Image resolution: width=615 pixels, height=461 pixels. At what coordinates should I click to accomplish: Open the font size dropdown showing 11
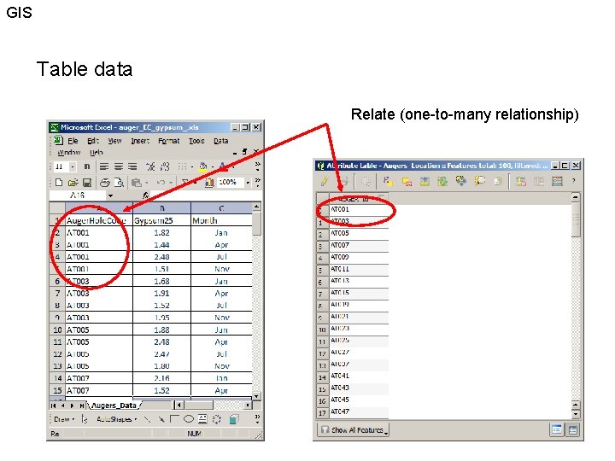pyautogui.click(x=73, y=166)
